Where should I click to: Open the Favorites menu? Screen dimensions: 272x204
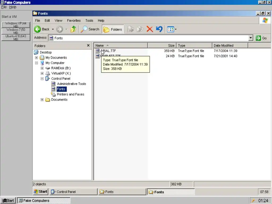(74, 20)
